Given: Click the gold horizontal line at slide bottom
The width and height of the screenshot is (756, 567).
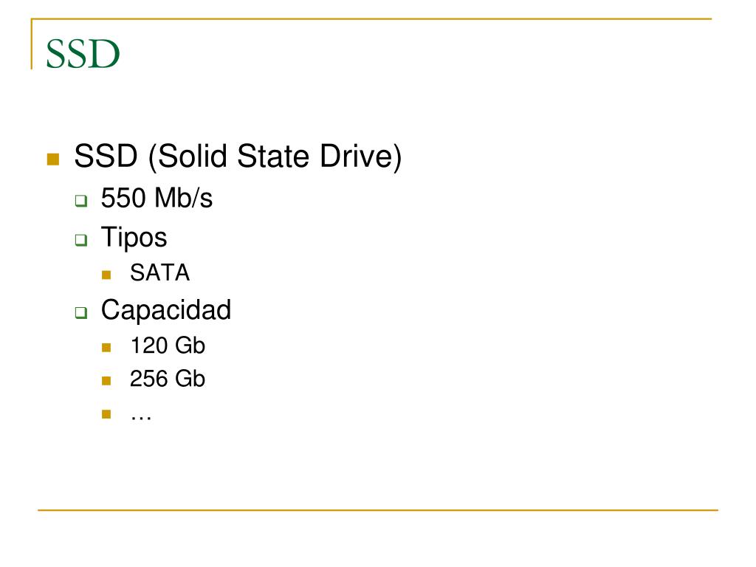Looking at the screenshot, I should (378, 510).
